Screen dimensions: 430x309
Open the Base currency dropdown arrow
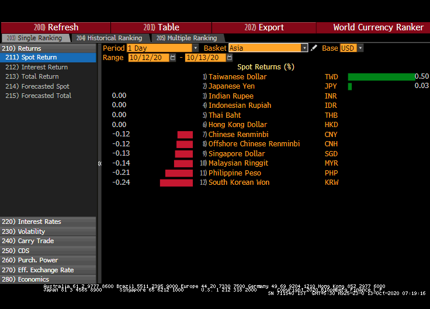(360, 48)
